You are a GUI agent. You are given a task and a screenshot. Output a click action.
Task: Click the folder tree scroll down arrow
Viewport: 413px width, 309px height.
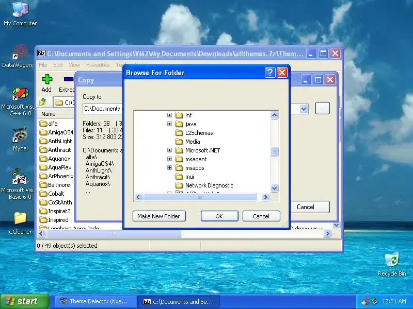click(274, 188)
